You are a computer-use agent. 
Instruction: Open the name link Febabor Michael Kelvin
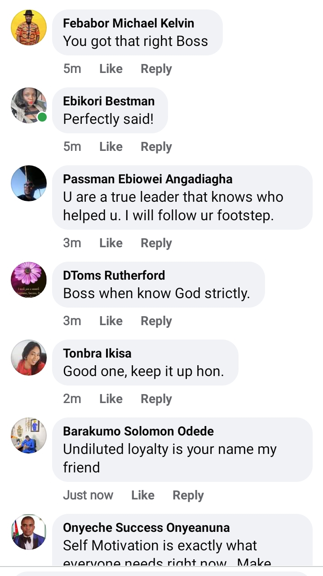(x=128, y=23)
